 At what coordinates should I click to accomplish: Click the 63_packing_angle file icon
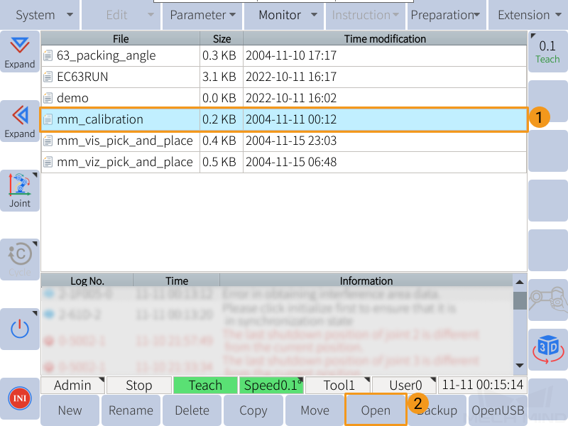point(48,55)
